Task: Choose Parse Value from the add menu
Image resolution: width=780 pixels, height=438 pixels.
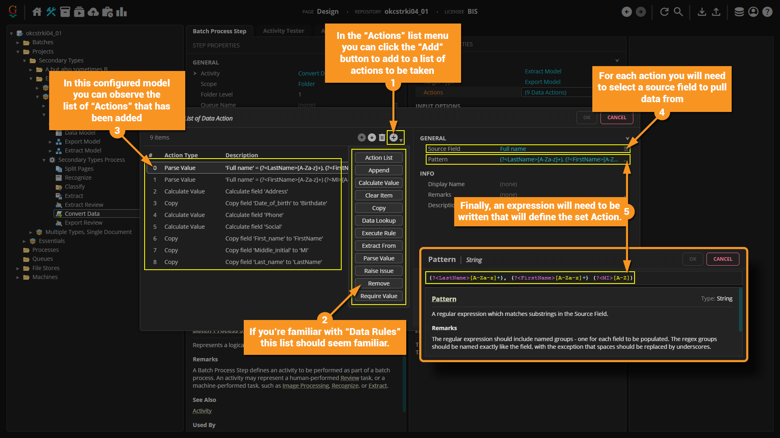Action: click(379, 258)
